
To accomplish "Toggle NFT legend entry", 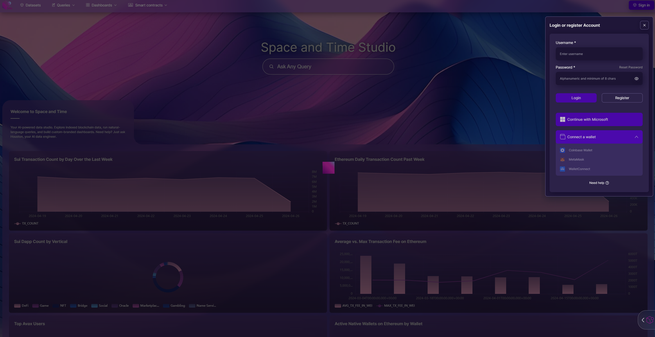I will (59, 306).
